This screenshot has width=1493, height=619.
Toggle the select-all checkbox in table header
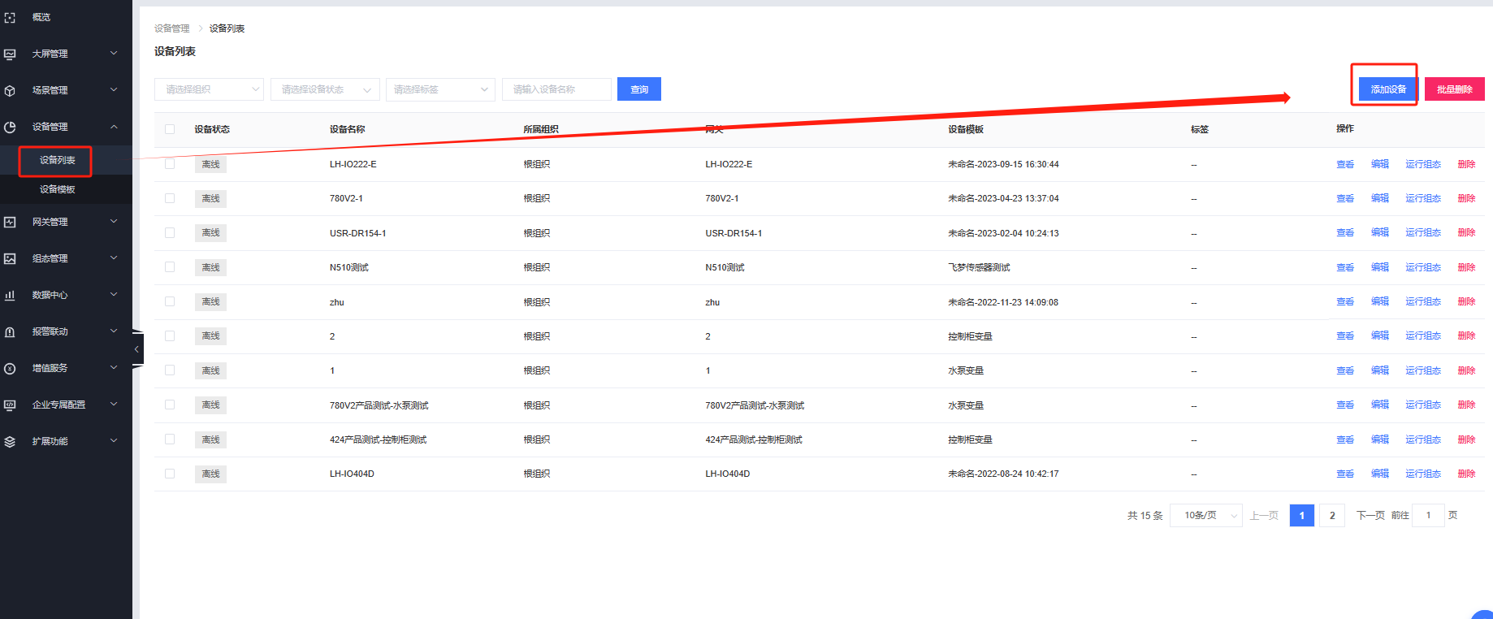[170, 129]
